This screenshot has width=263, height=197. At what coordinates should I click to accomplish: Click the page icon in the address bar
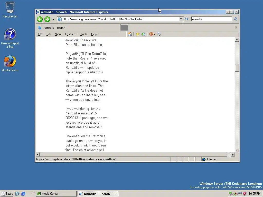[59, 19]
